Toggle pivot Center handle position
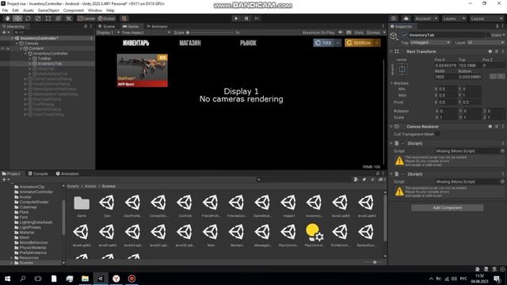The image size is (507, 285). 86,18
